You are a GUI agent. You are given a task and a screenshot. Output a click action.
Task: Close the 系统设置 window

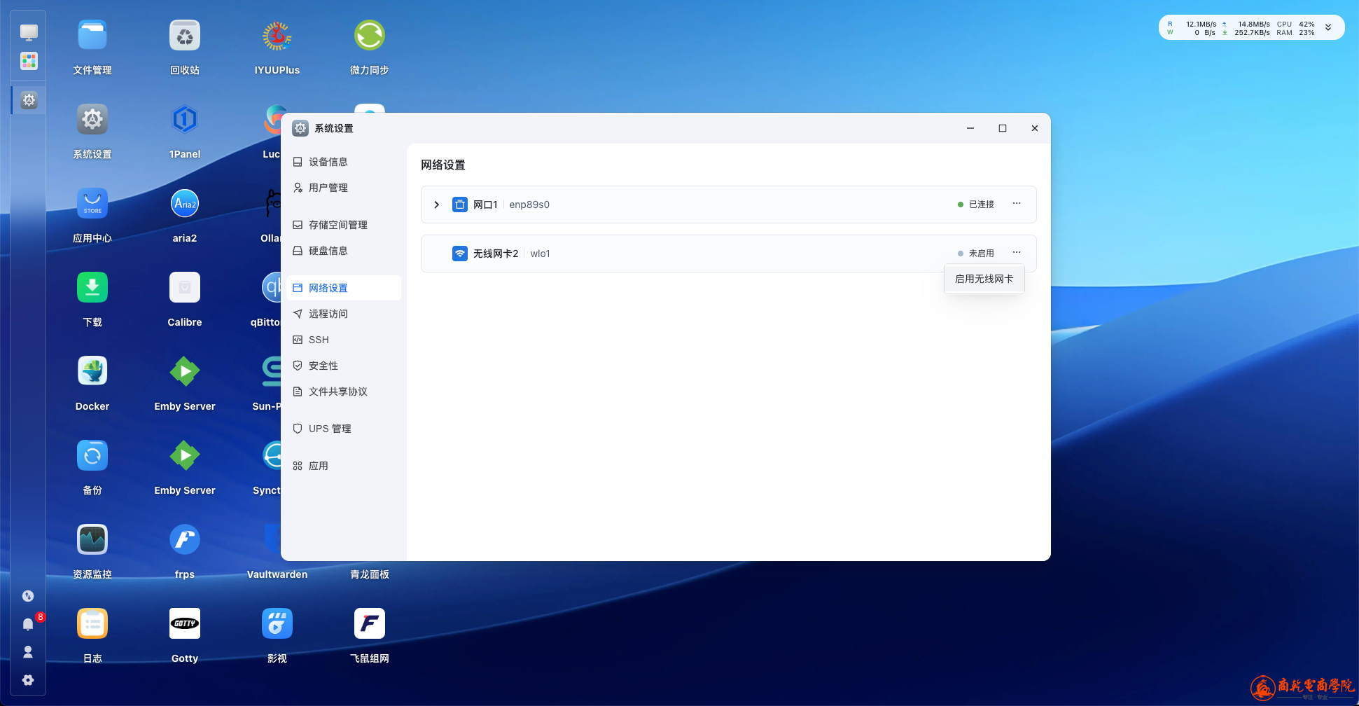pos(1035,128)
